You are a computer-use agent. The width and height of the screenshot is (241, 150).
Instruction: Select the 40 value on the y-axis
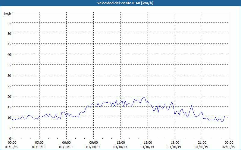coord(9,55)
